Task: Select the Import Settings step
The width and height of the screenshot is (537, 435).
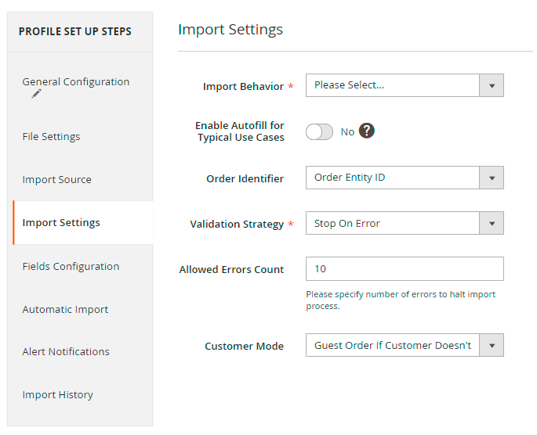Action: (61, 223)
